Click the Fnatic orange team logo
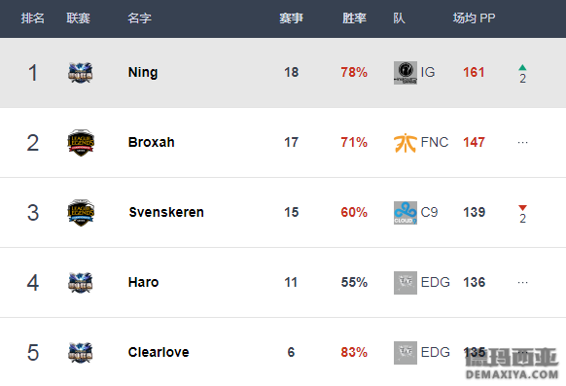Viewport: 566px width, 386px height. click(406, 143)
